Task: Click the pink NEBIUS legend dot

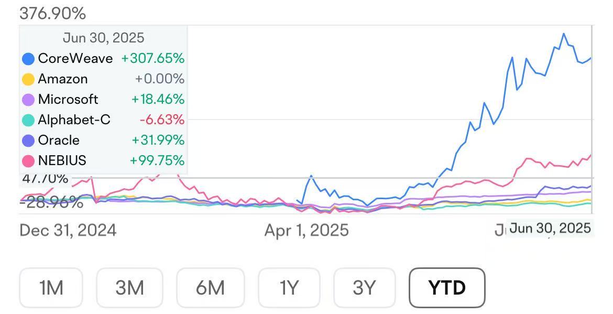Action: (x=28, y=160)
